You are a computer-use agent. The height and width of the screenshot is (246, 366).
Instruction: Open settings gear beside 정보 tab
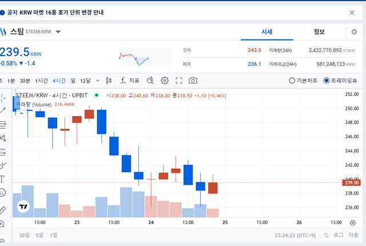click(x=354, y=31)
